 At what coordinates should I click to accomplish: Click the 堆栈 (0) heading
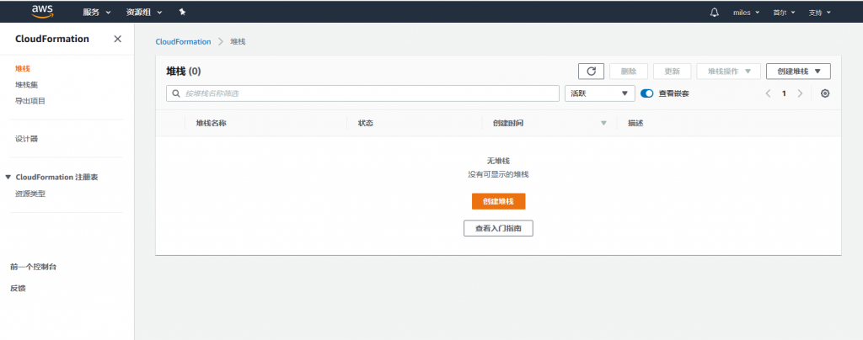click(x=184, y=71)
